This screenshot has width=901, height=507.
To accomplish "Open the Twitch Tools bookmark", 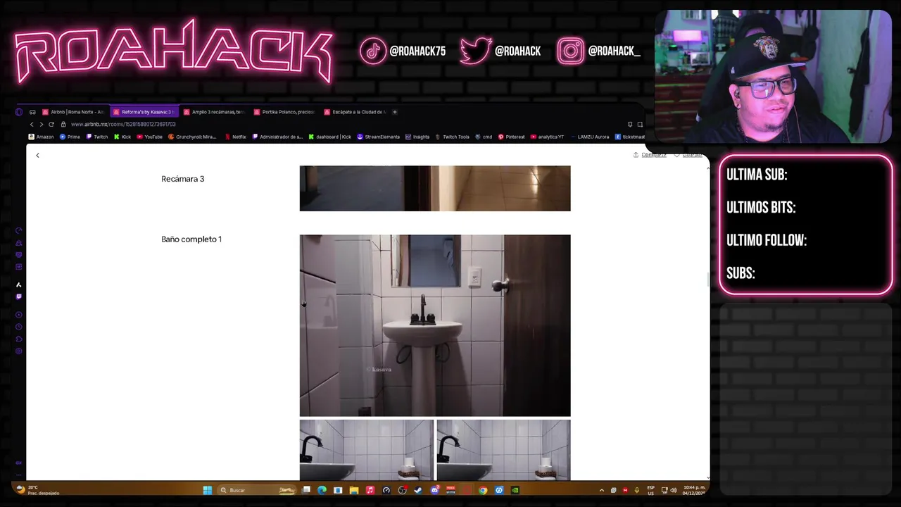I will tap(452, 137).
